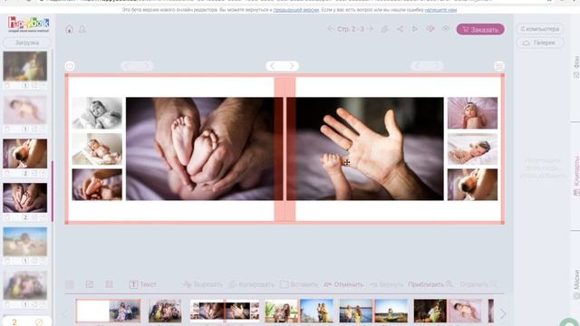Open the Галерея cloud gallery button
This screenshot has width=580, height=326.
click(540, 43)
